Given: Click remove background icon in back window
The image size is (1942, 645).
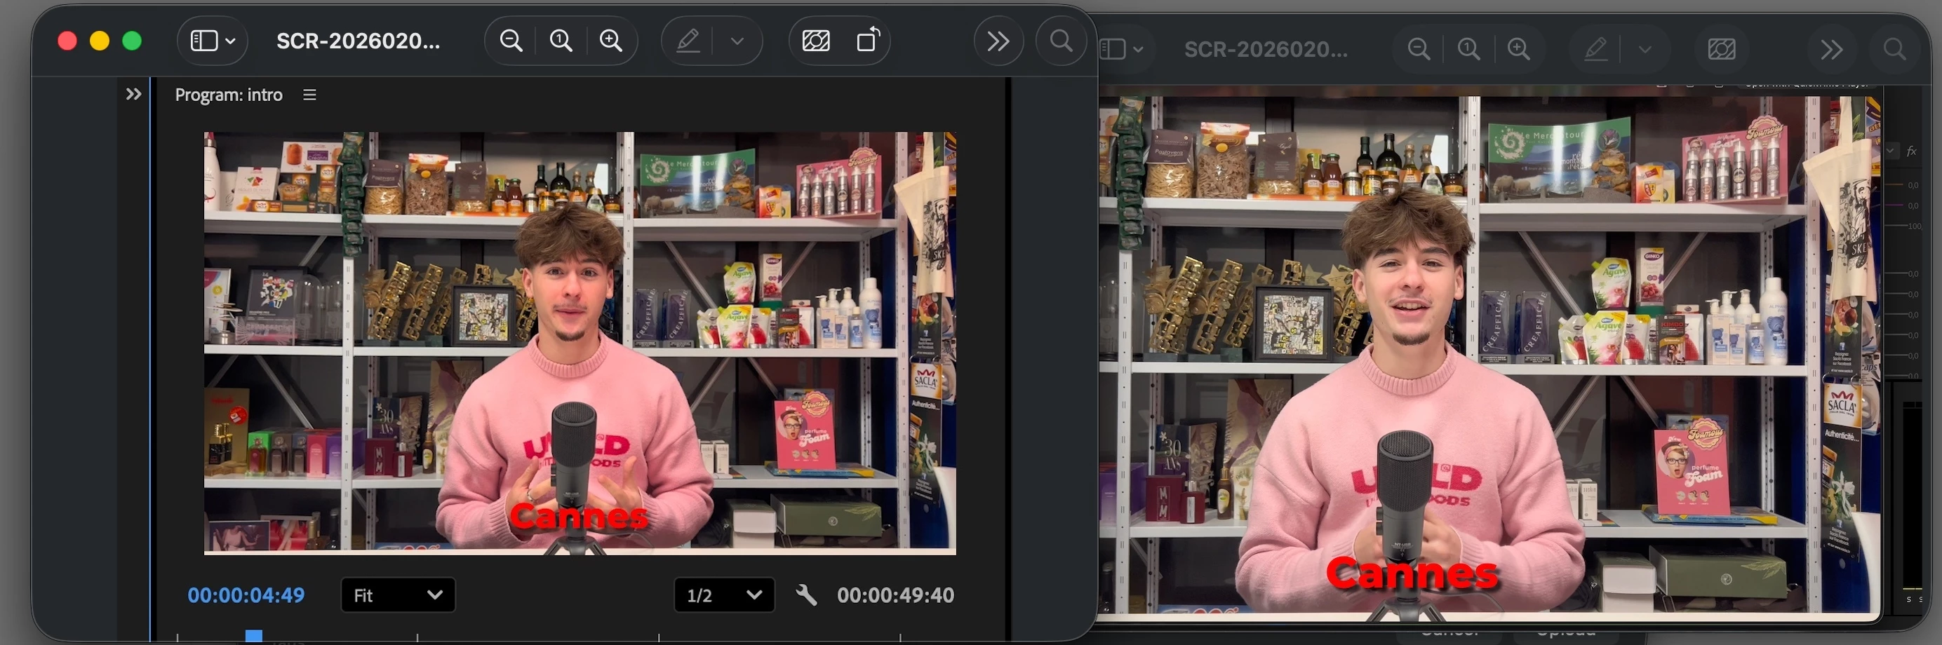Looking at the screenshot, I should (1722, 50).
